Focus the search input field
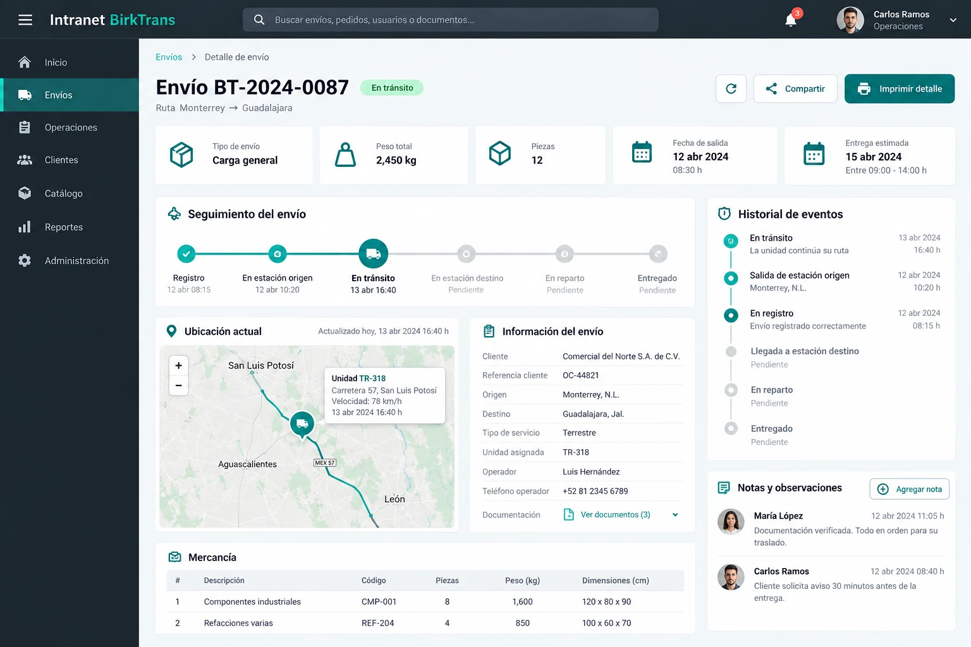The height and width of the screenshot is (647, 971). pyautogui.click(x=450, y=20)
